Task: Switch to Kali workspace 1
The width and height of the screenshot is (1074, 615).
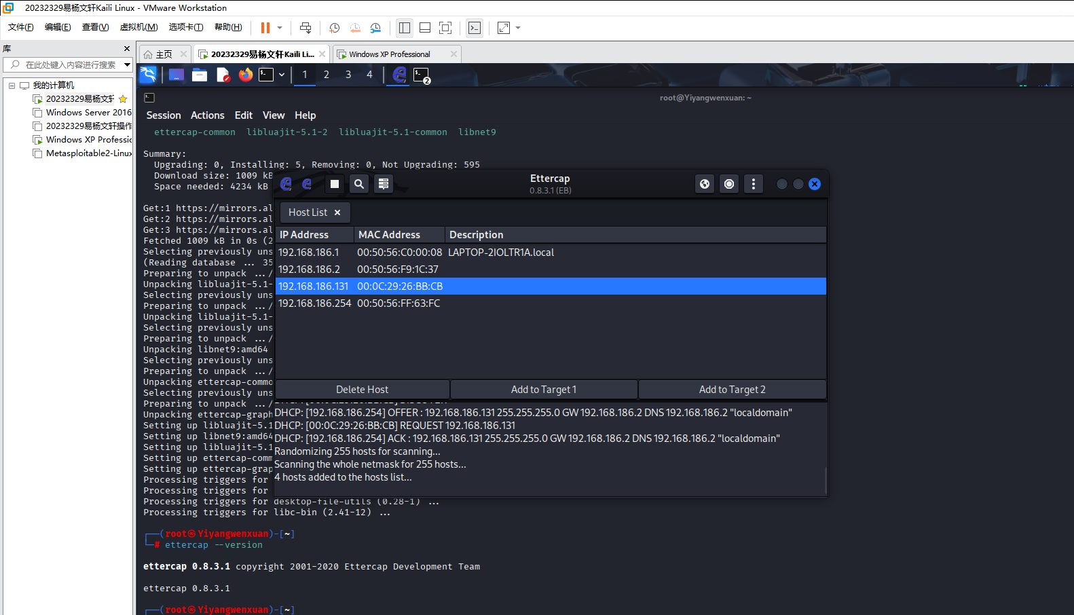Action: [305, 75]
